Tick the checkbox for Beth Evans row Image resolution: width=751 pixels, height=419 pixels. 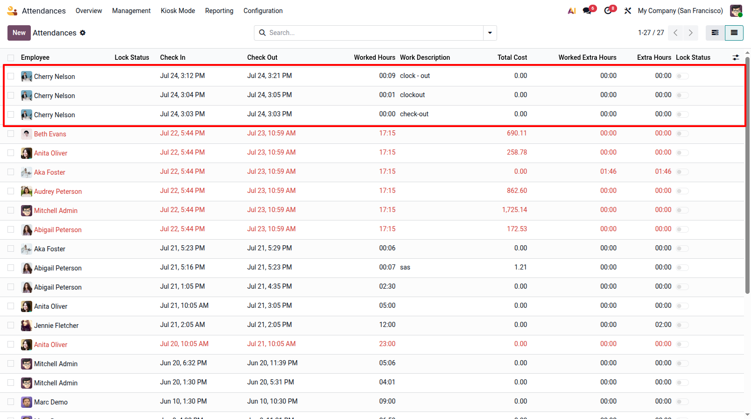point(11,134)
